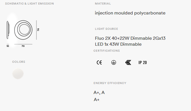Viewport: 191px width, 111px height.
Task: Click the LED 1x 43W Dimmable line
Action: click(x=118, y=44)
